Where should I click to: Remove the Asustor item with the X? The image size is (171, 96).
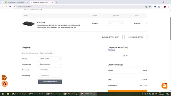point(146,23)
